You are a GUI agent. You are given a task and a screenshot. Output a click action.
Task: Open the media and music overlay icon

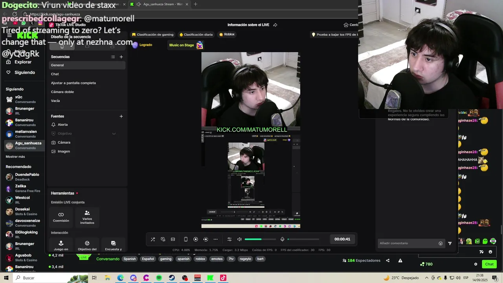pyautogui.click(x=163, y=239)
